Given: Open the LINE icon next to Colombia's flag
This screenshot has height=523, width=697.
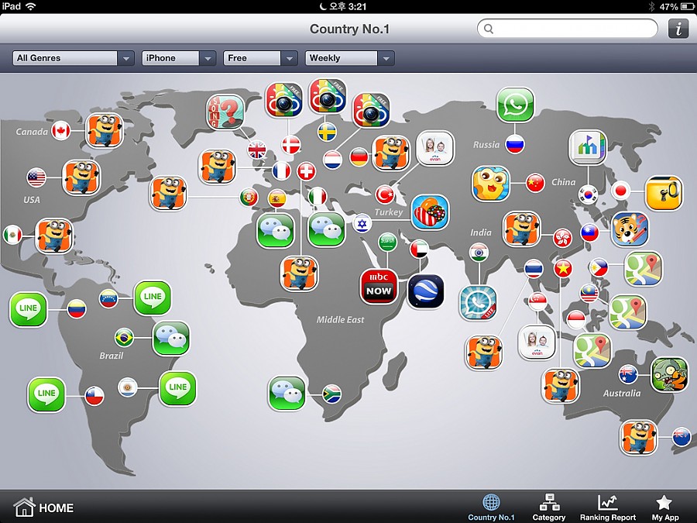Looking at the screenshot, I should (x=28, y=309).
